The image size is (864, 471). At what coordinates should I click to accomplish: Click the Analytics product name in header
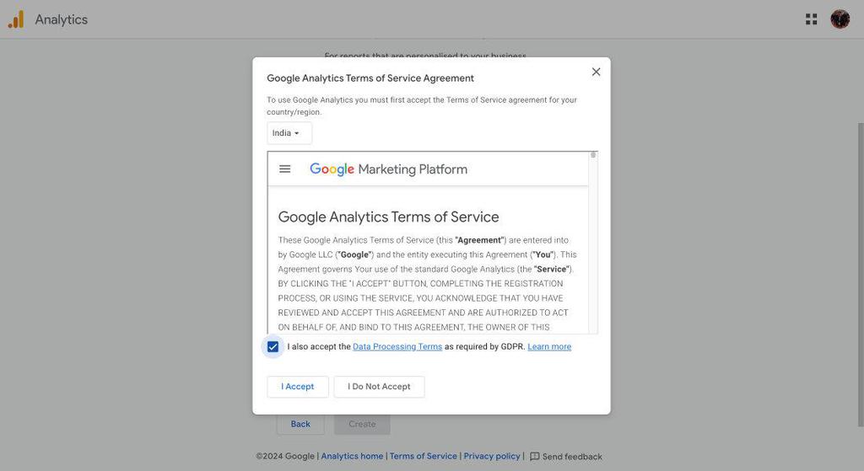(x=61, y=20)
